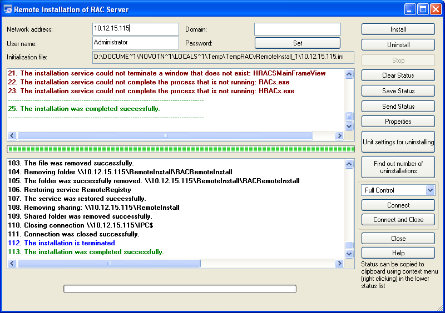Select line 111 Connection was closed

tap(73, 234)
